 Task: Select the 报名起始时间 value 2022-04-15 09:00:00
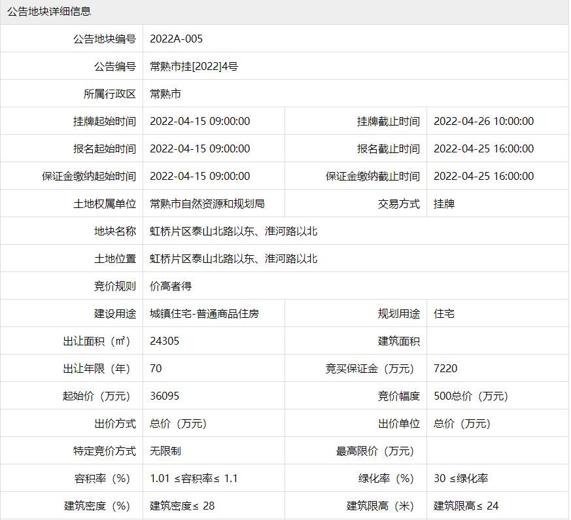pos(200,149)
